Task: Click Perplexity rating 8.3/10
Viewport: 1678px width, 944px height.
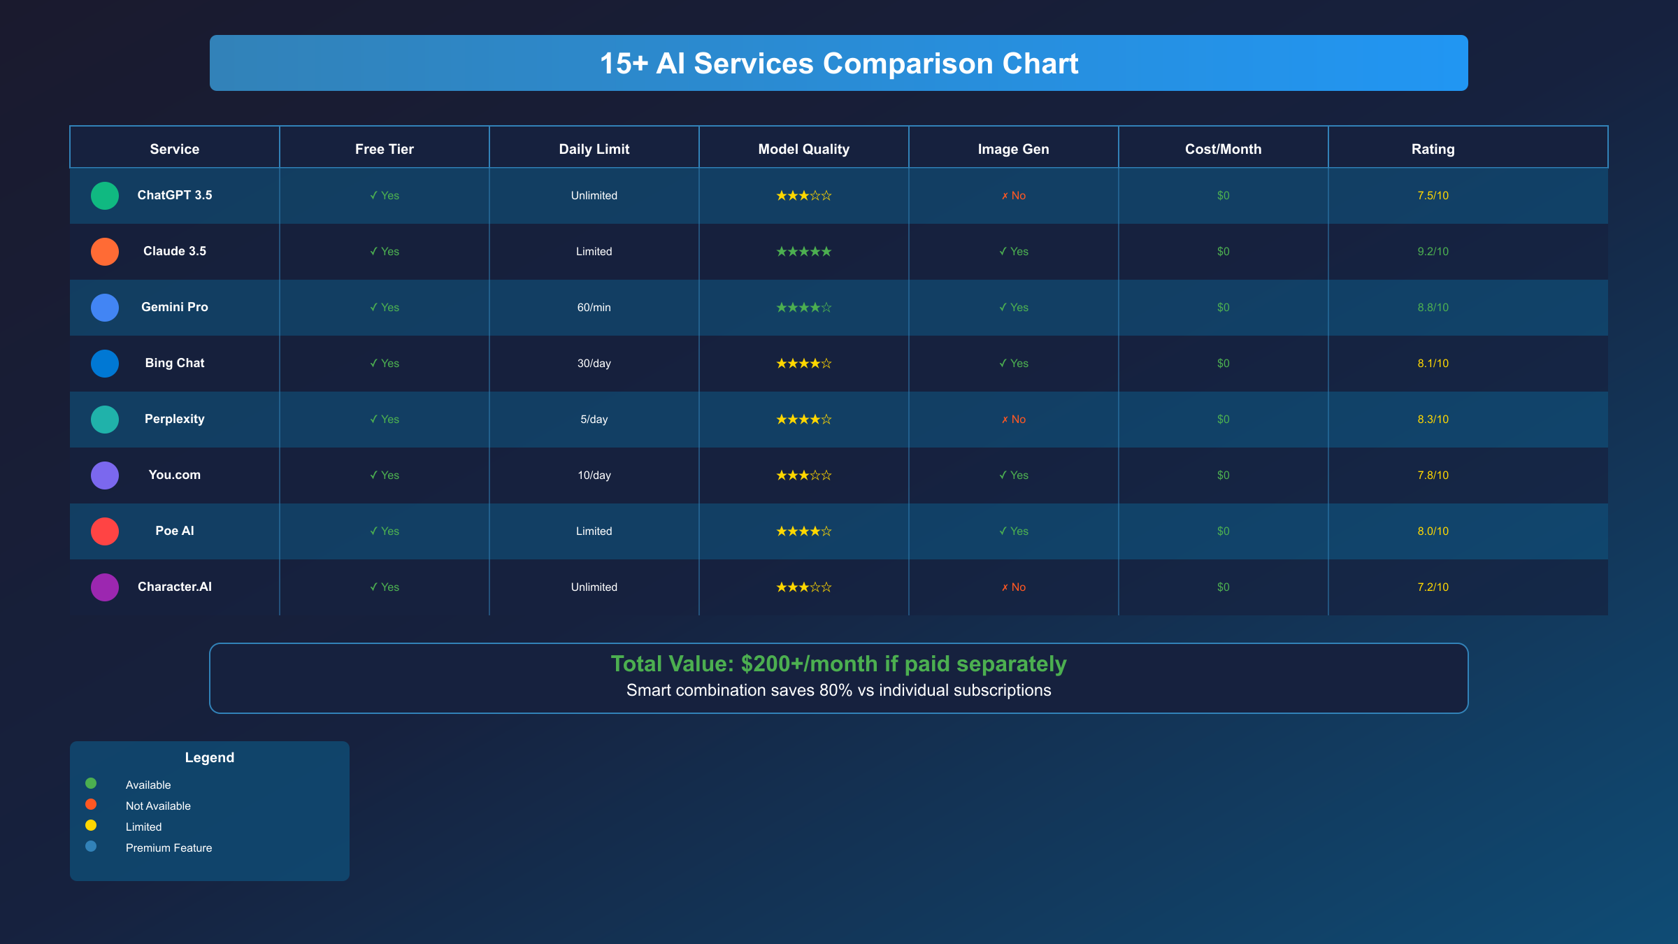Action: click(x=1433, y=420)
